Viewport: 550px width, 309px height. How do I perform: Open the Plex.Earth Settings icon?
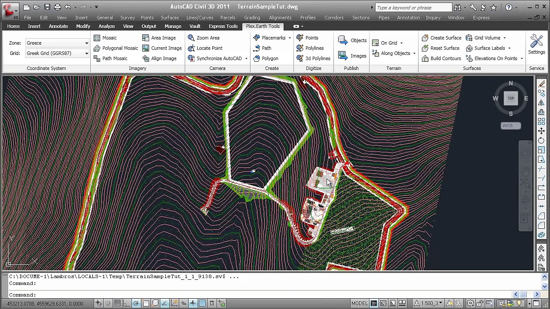(536, 45)
